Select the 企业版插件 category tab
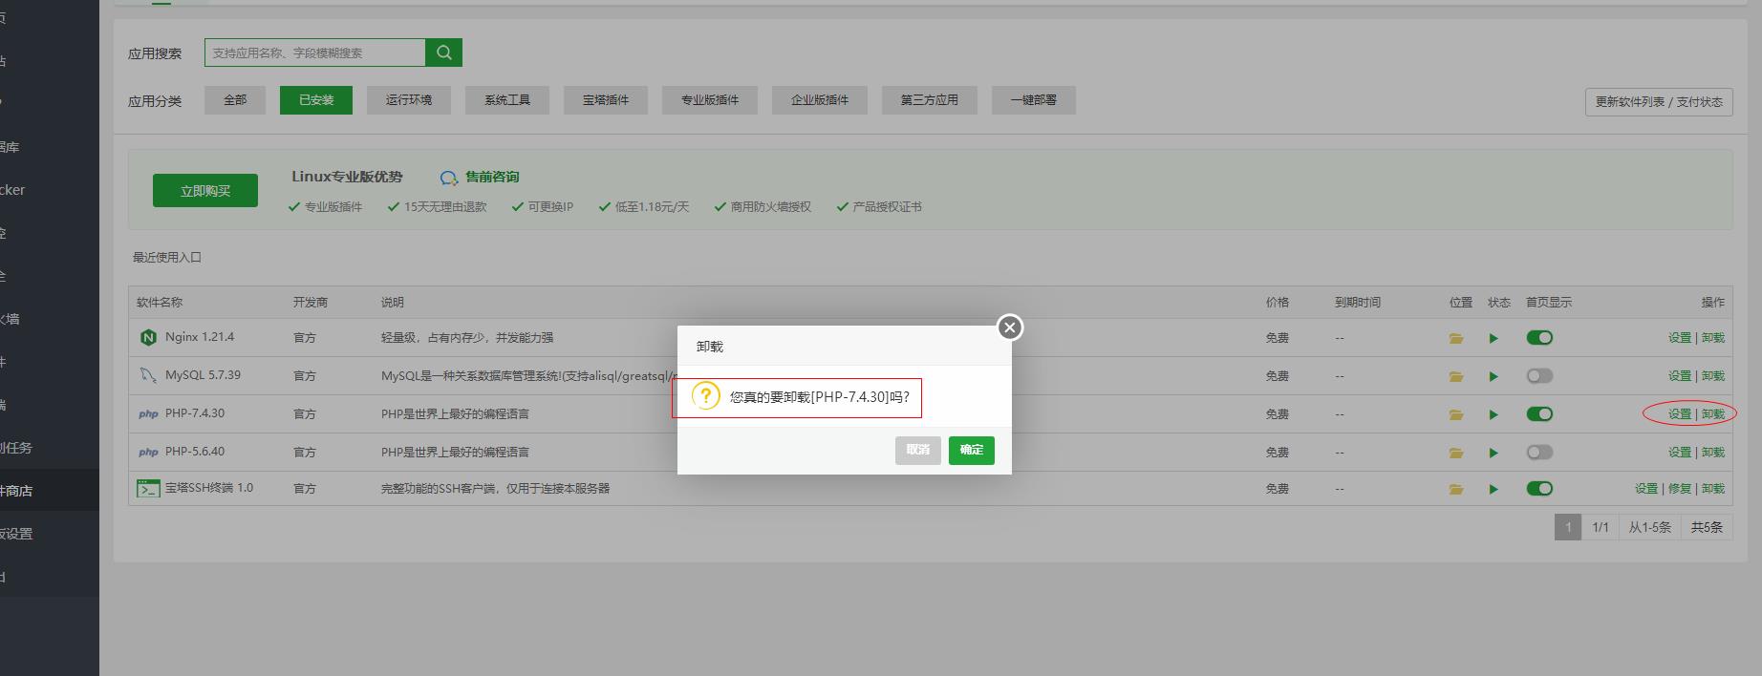Screen dimensions: 1762x676 (820, 100)
